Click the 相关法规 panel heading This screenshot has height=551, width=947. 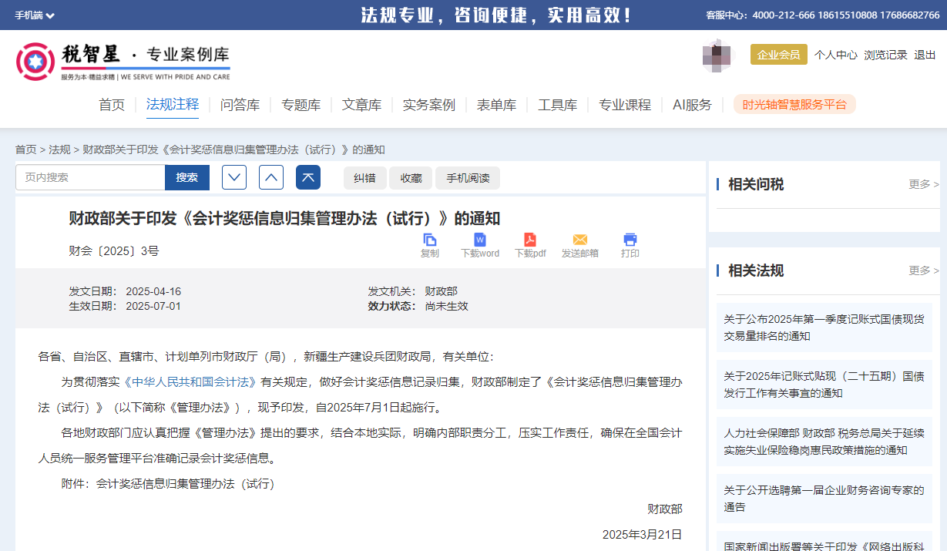click(x=756, y=270)
